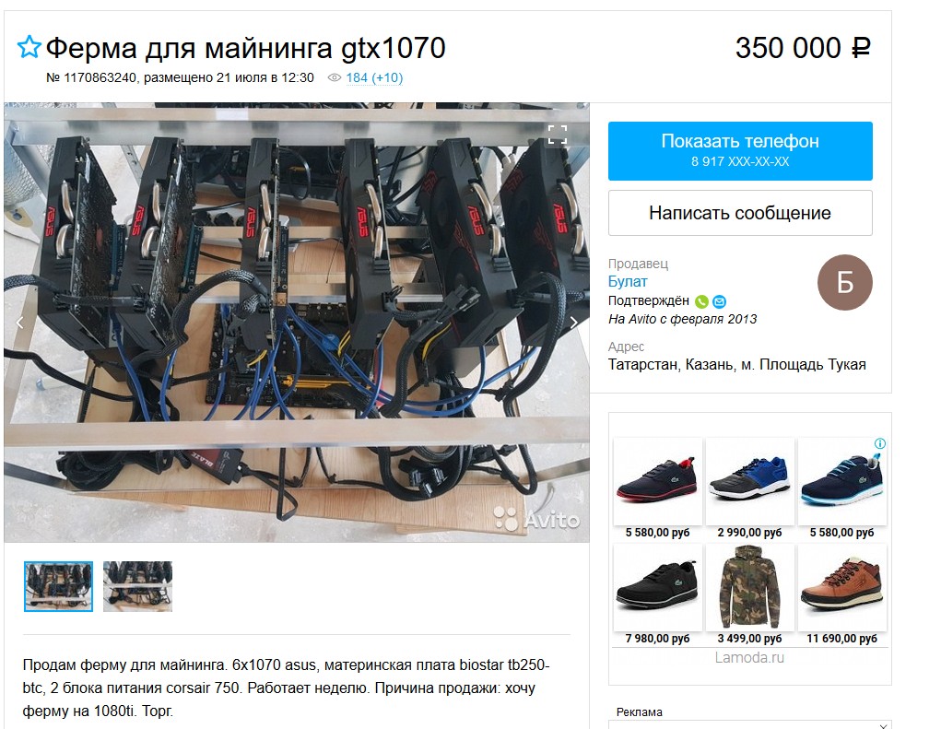Add listing to favorites with star icon
This screenshot has width=941, height=729.
click(x=29, y=47)
